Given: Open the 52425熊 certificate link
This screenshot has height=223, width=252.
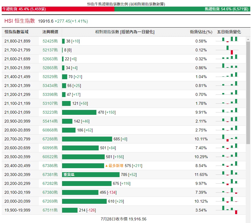Looking at the screenshot, I should point(50,41).
